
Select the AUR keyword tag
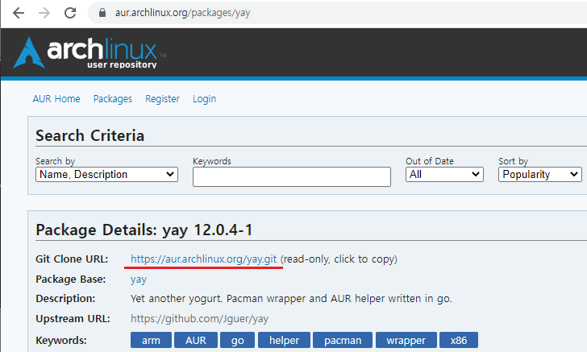[x=196, y=340]
